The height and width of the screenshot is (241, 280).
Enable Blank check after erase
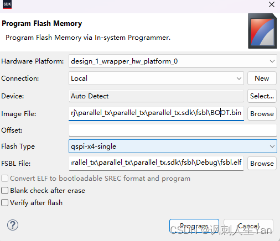point(5,191)
